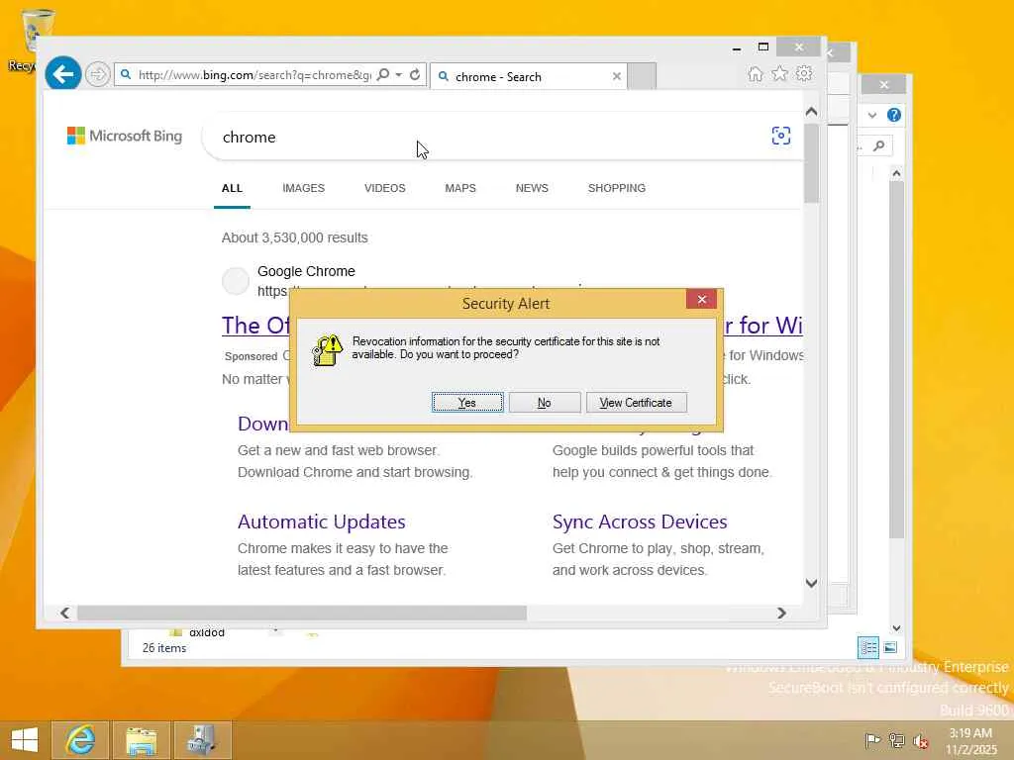The image size is (1014, 760).
Task: Switch to the SHOPPING results tab
Action: pyautogui.click(x=616, y=188)
